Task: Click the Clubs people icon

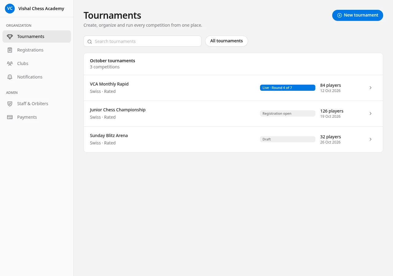Action: pyautogui.click(x=10, y=63)
